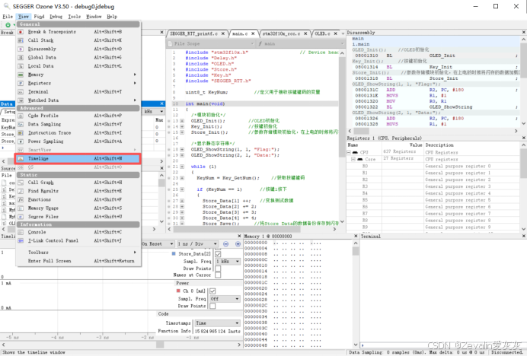Click the Find Results menu icon
527x356 pixels.
21,191
